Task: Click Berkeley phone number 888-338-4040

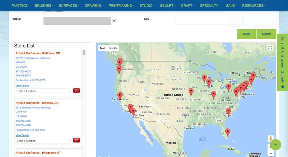Action: 23,121
